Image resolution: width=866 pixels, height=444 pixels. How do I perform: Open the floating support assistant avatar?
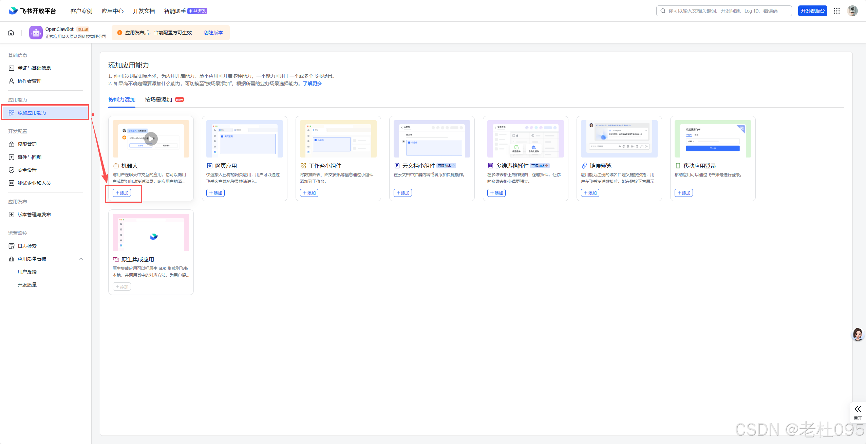point(858,334)
